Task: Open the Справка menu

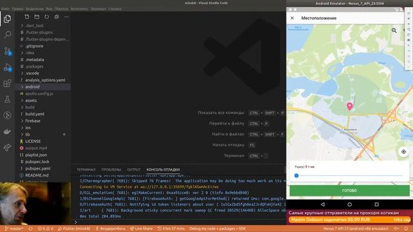Action: pyautogui.click(x=115, y=8)
